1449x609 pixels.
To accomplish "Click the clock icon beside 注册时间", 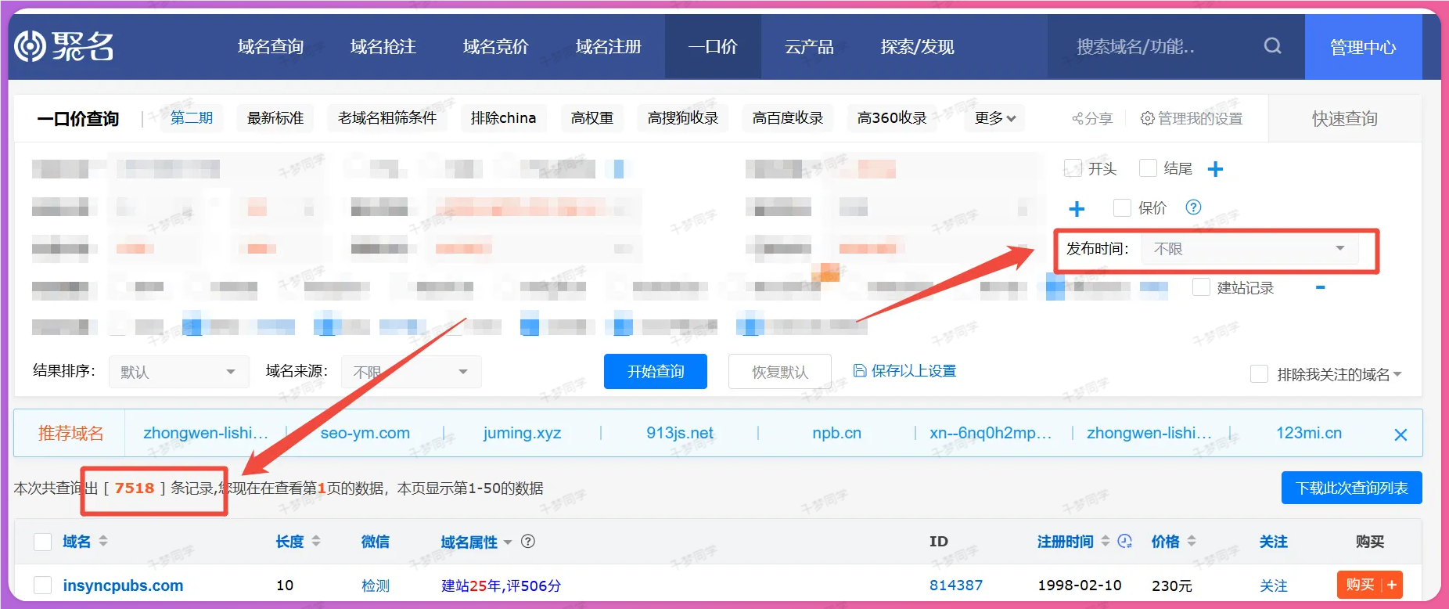I will pos(1125,541).
